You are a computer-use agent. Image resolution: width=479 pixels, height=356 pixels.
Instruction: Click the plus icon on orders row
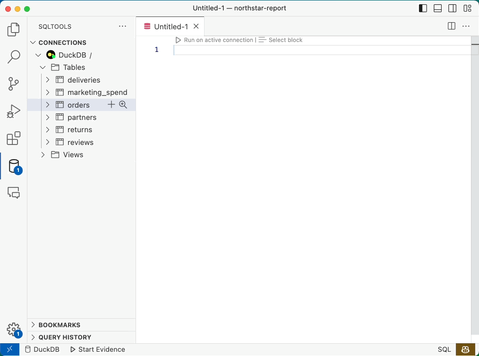click(x=111, y=105)
